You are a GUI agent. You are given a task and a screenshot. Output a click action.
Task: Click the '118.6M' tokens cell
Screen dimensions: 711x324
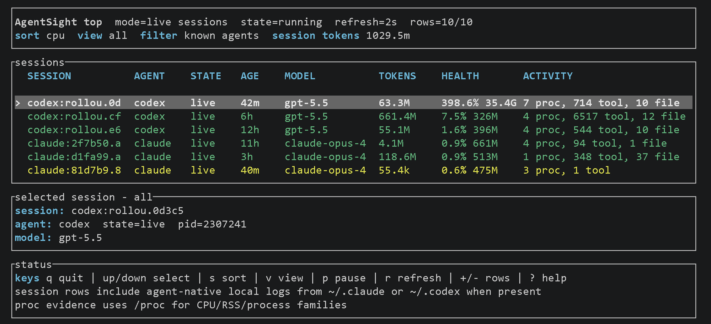coord(397,157)
